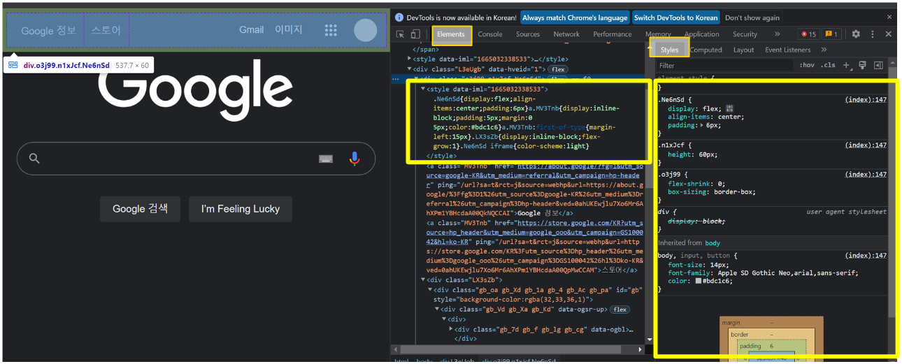Open the Sources tab

pyautogui.click(x=528, y=34)
